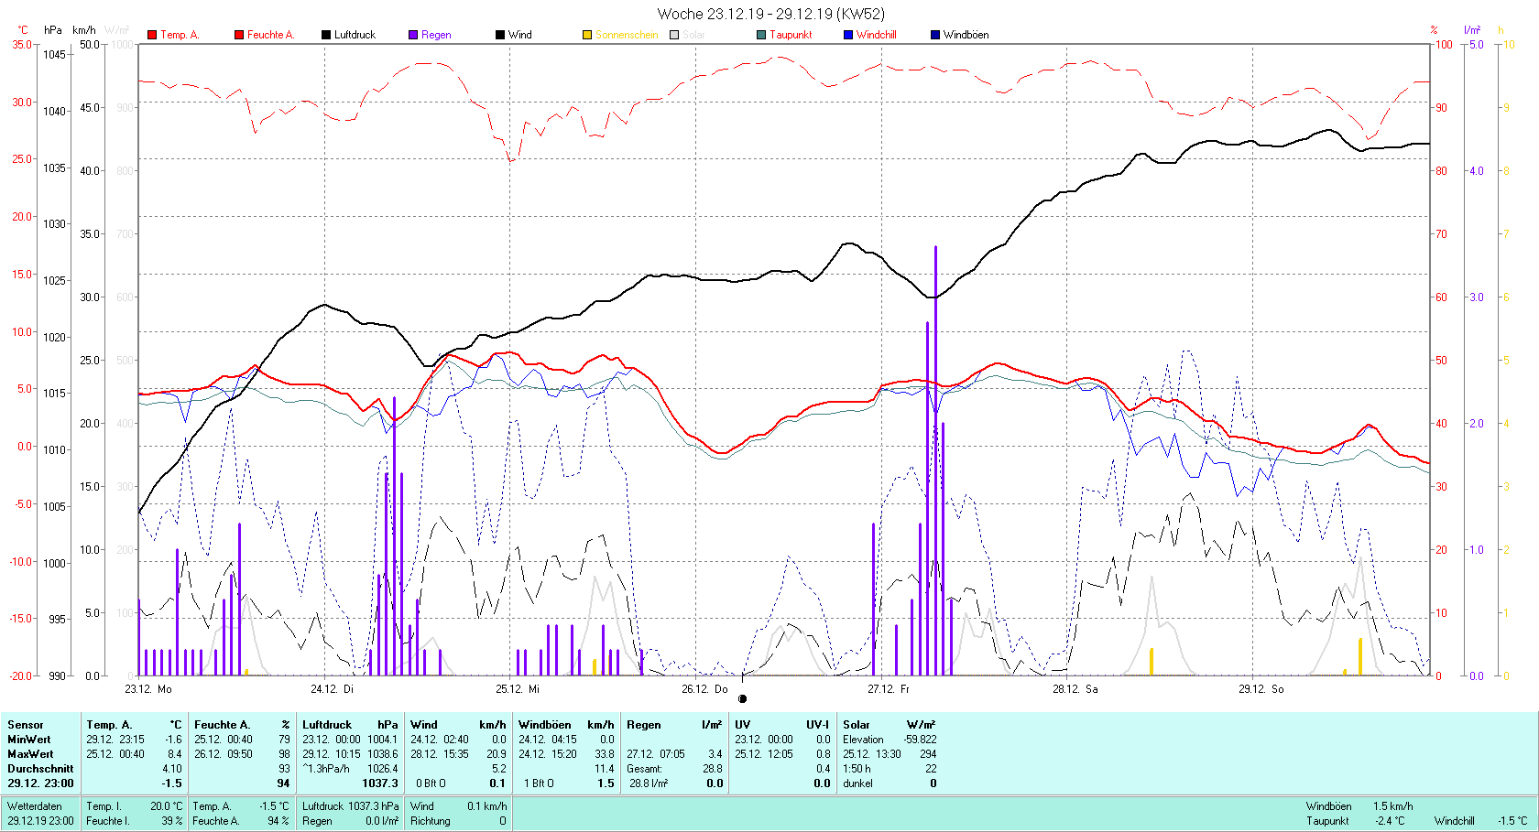Select the '29.12.19 23:00' timestamp in the bottom bar
Image resolution: width=1539 pixels, height=832 pixels.
pos(40,821)
